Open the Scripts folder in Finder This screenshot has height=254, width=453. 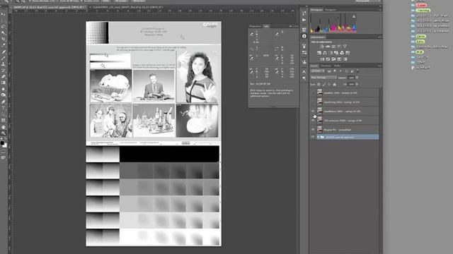click(423, 57)
